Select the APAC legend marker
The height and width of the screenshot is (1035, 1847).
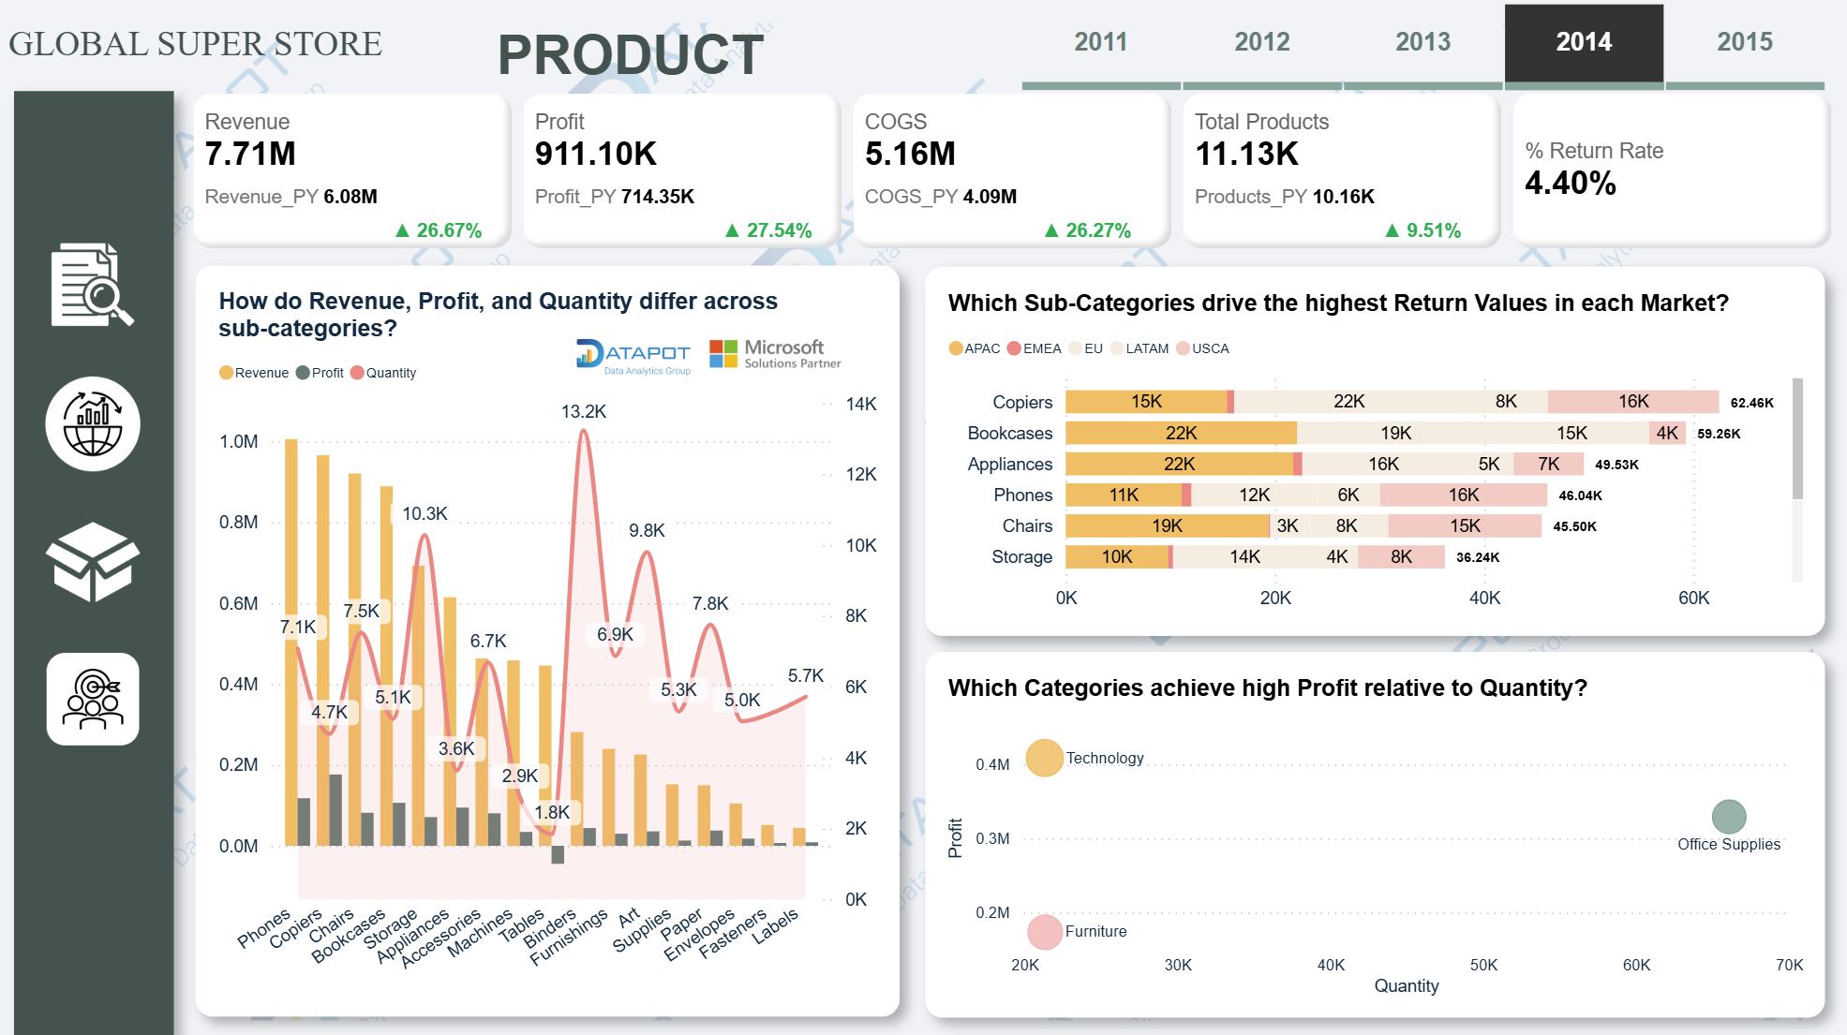click(956, 348)
